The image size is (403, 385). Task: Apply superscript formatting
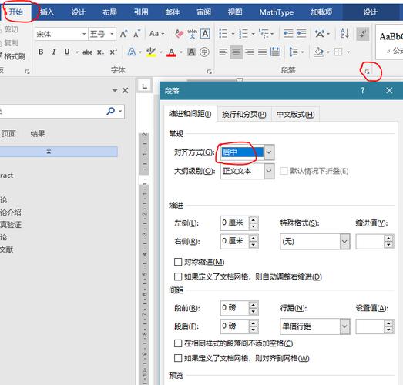coord(113,52)
